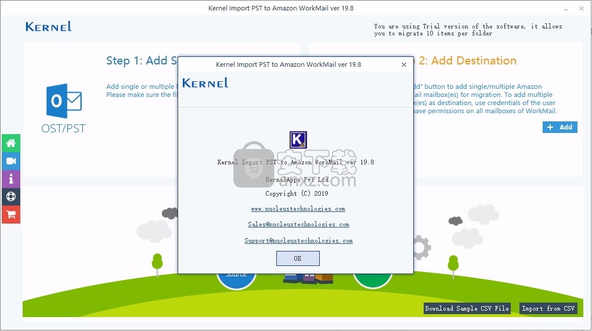Click the Copyright (C) 2019 text

(x=297, y=193)
